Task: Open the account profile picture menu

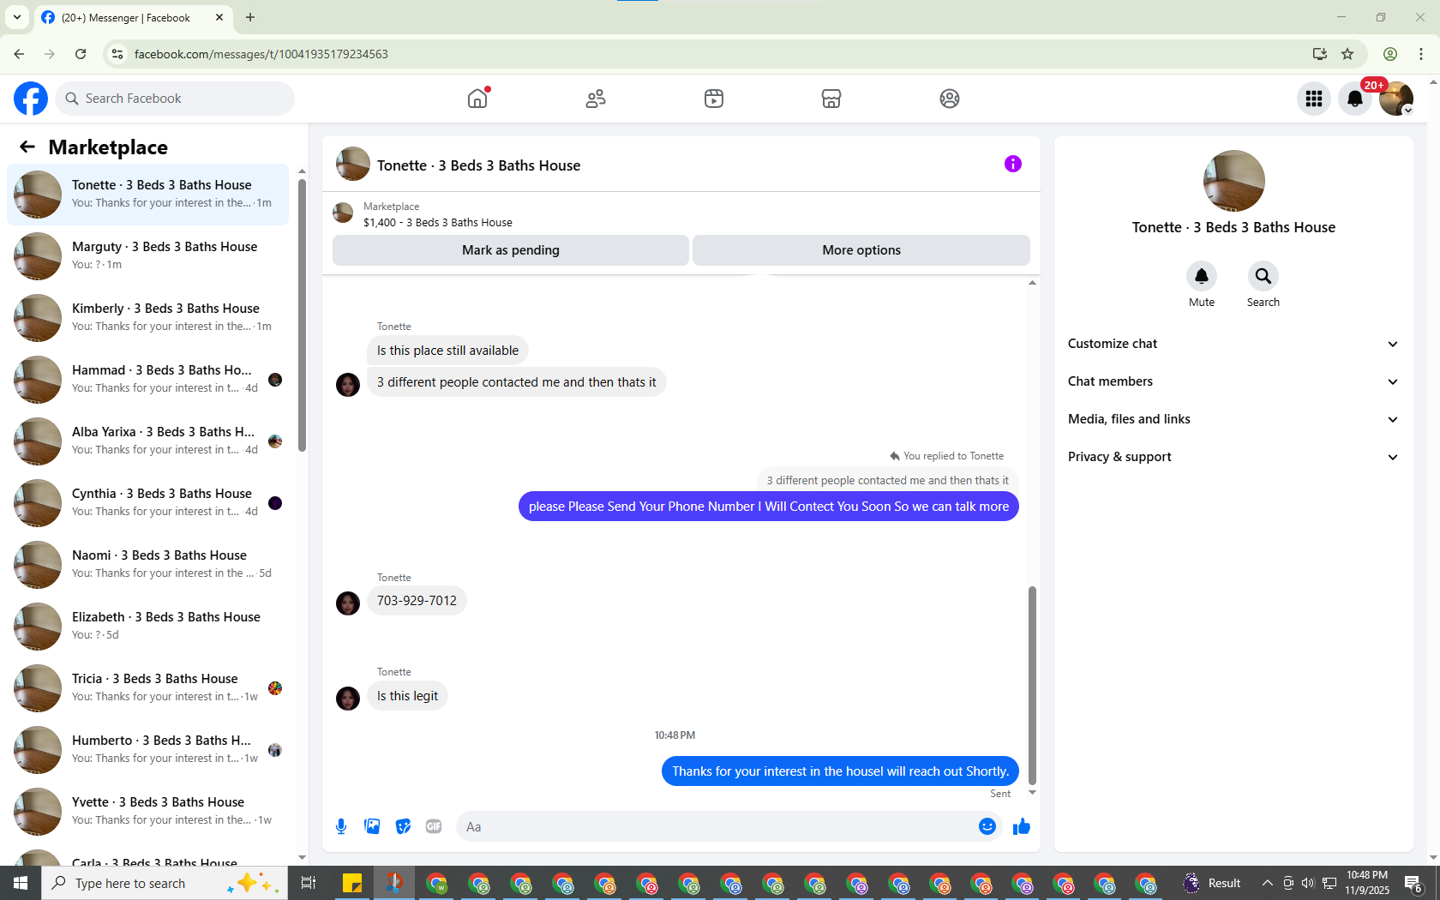Action: pos(1396,99)
